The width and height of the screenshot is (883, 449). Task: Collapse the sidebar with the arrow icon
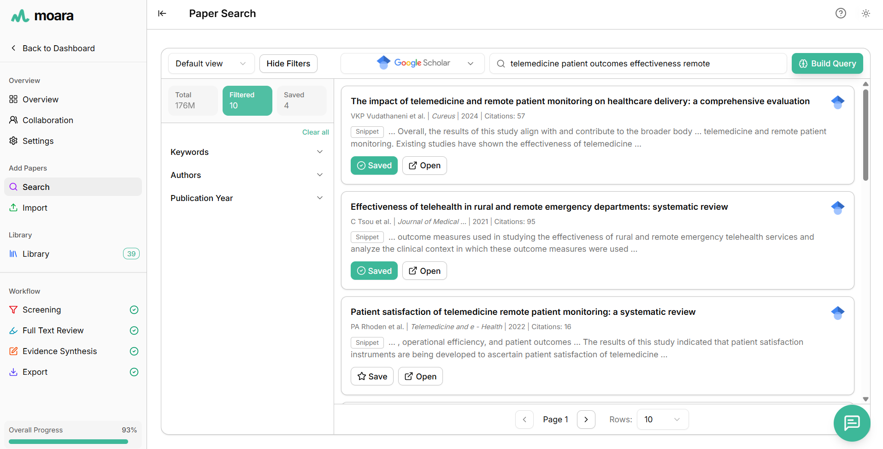162,13
